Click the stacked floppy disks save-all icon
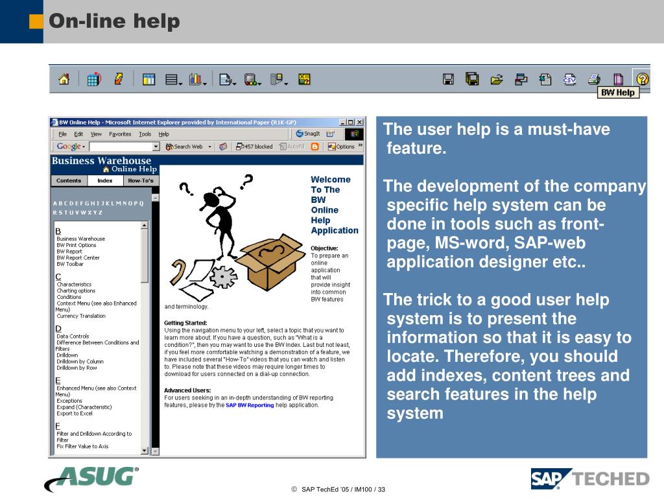The width and height of the screenshot is (664, 498). coord(472,78)
